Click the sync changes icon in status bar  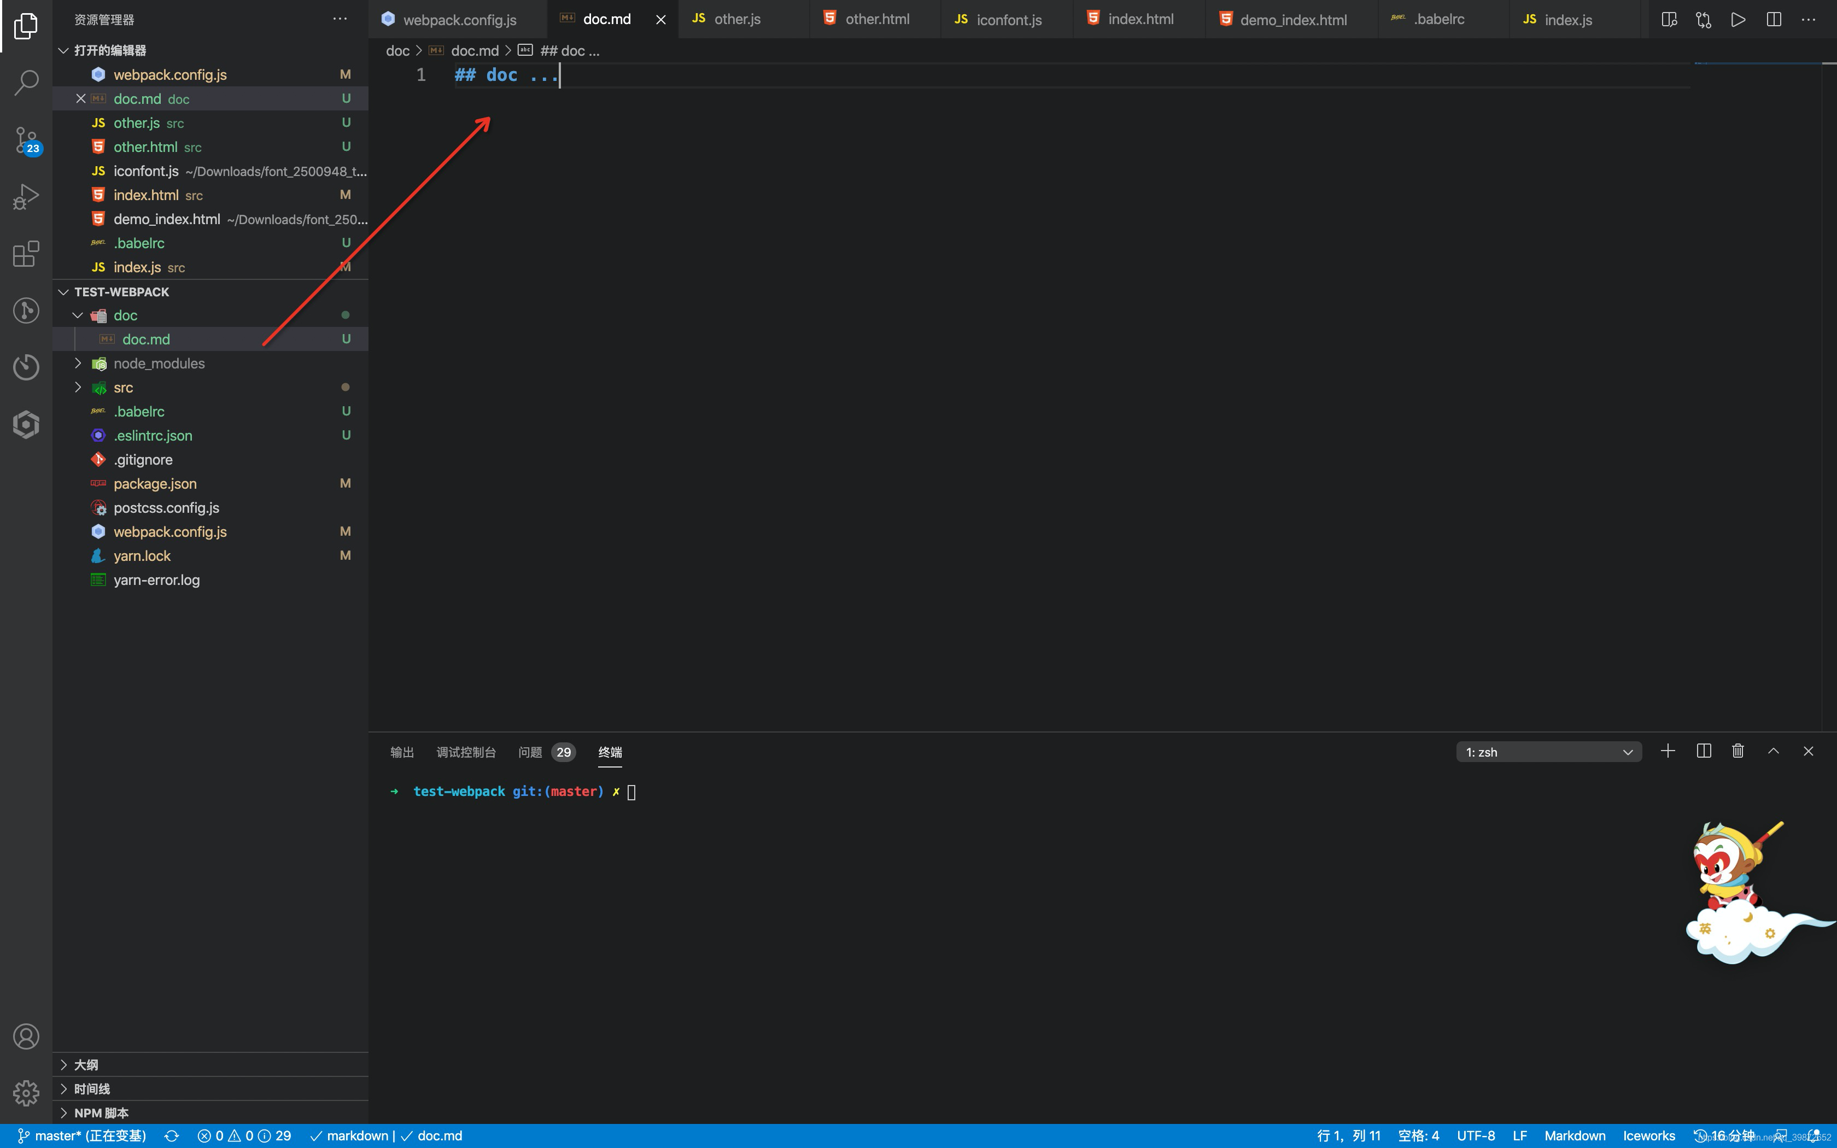(172, 1136)
